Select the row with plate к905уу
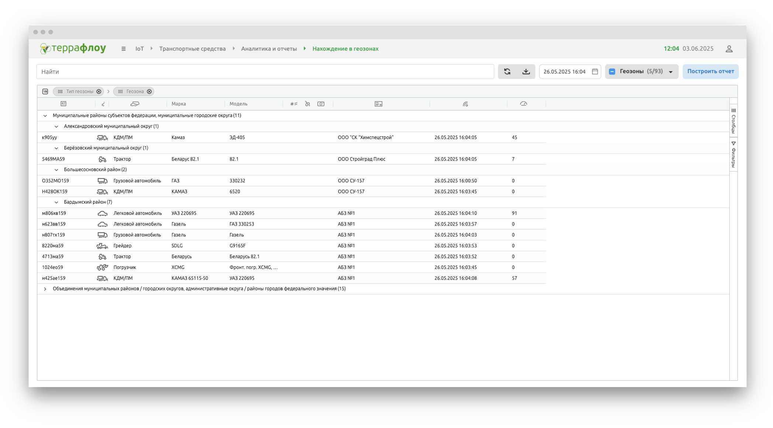The image size is (773, 428). point(291,138)
